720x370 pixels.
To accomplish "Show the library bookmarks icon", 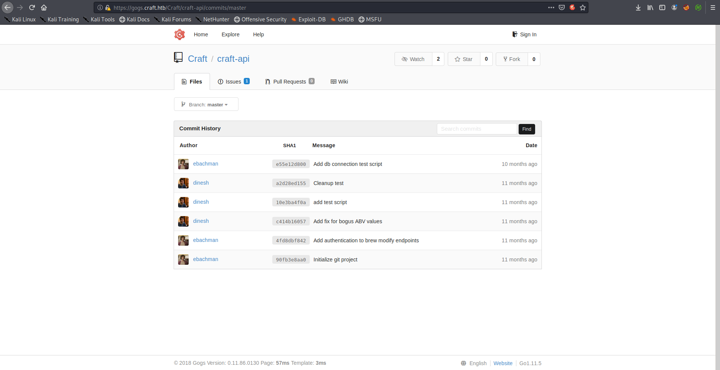I will (650, 7).
